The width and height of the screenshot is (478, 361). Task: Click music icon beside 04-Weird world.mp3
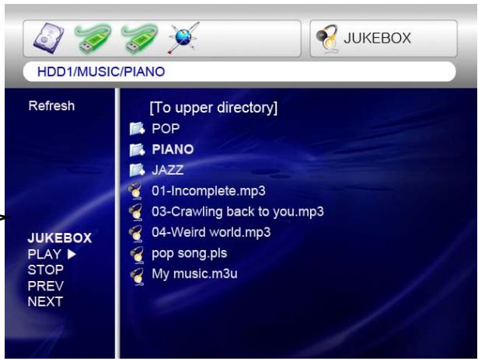(136, 233)
